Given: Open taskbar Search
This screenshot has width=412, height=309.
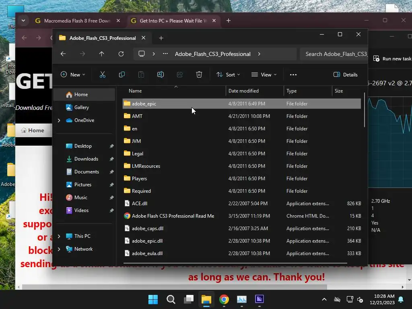Looking at the screenshot, I should [171, 299].
